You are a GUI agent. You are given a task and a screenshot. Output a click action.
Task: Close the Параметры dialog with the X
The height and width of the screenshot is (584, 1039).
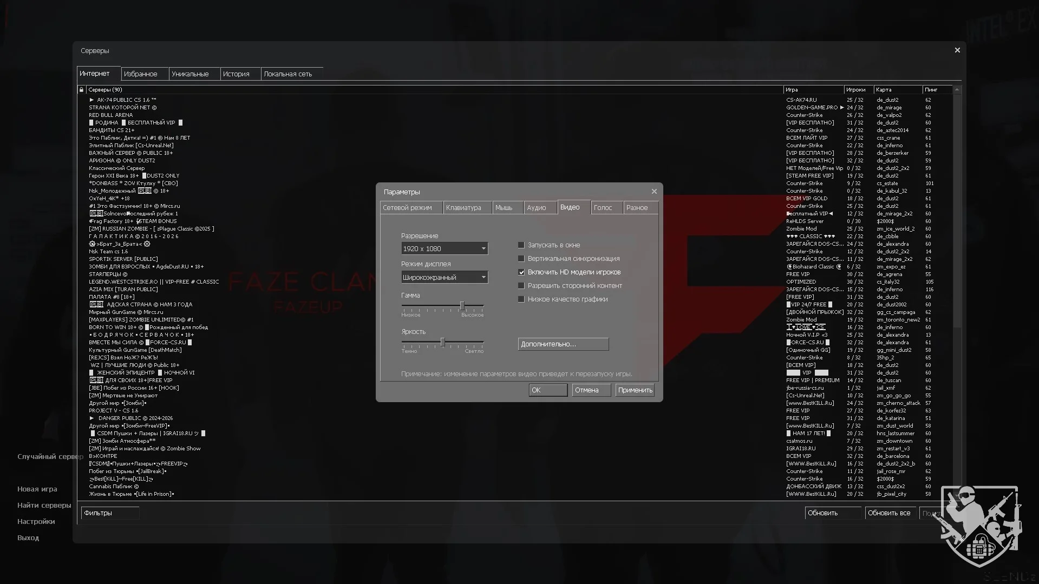pyautogui.click(x=654, y=192)
